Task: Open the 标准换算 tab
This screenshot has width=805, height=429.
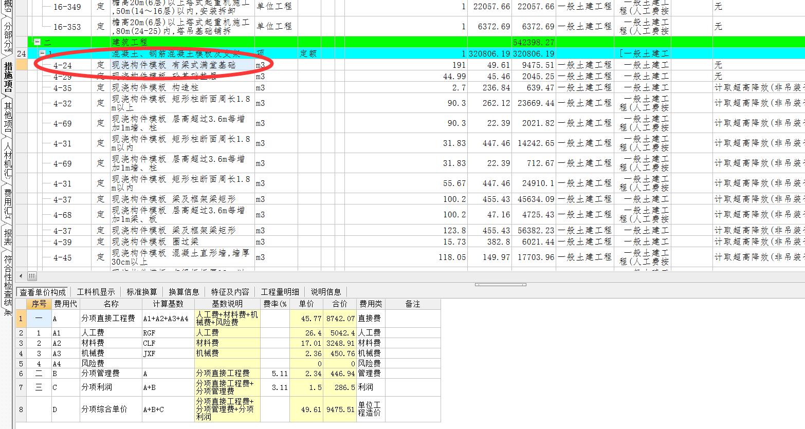Action: pyautogui.click(x=142, y=292)
